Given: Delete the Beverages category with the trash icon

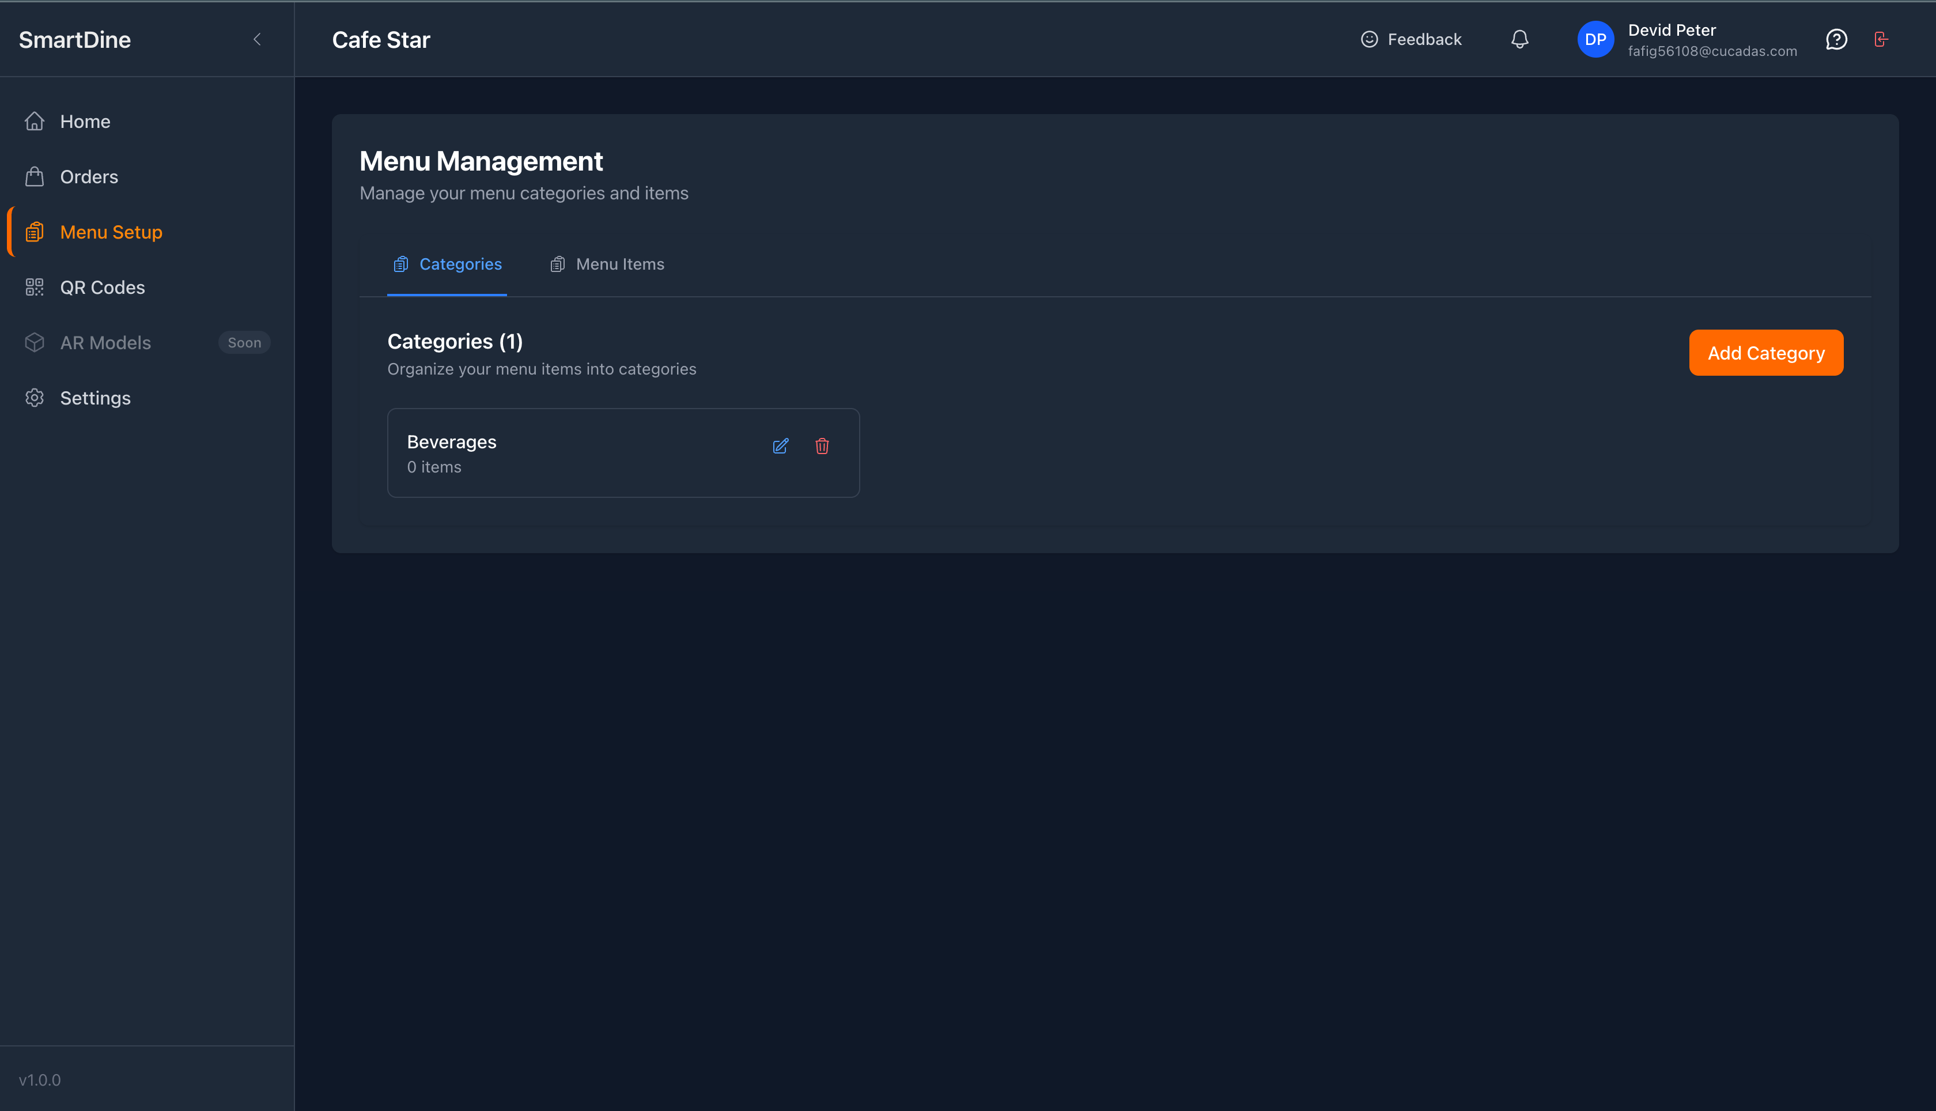Looking at the screenshot, I should 822,447.
